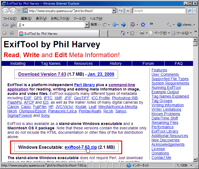Click the Resources navigation item
199x169 pixels.
point(83,63)
